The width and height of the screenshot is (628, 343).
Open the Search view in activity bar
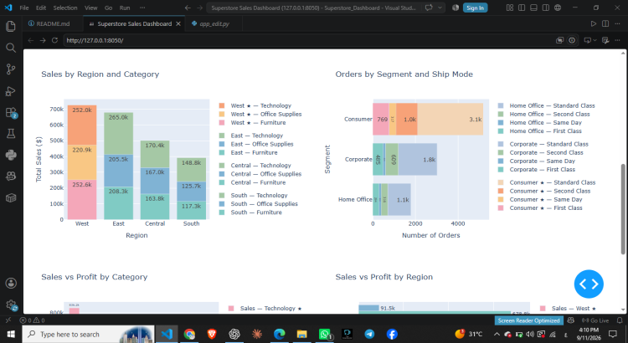[11, 48]
